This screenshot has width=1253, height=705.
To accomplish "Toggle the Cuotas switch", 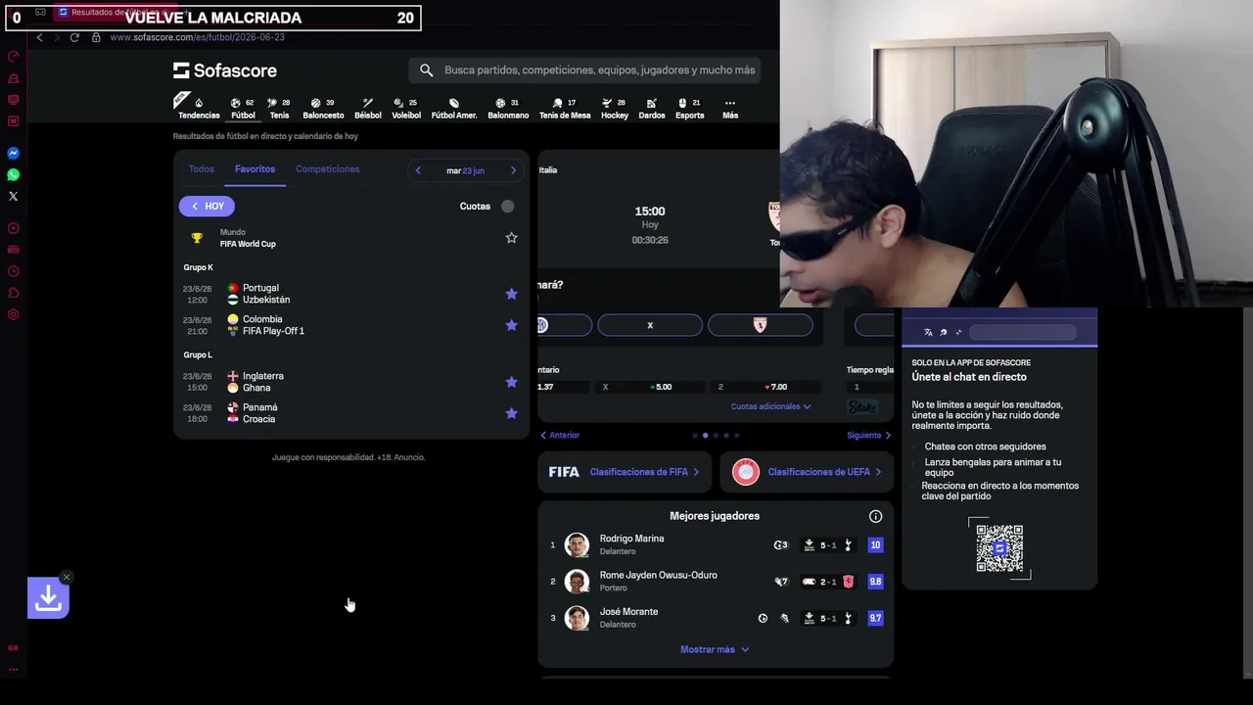I will pyautogui.click(x=507, y=207).
